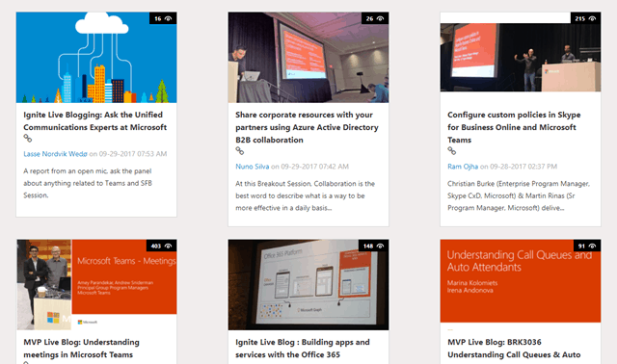The width and height of the screenshot is (617, 364).
Task: Open 'Ignite Live Blogging: Ask the Unified Communications Experts' post
Action: pyautogui.click(x=94, y=121)
